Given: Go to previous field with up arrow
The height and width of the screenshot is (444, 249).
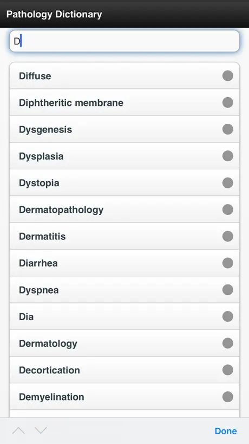Looking at the screenshot, I should (x=18, y=430).
